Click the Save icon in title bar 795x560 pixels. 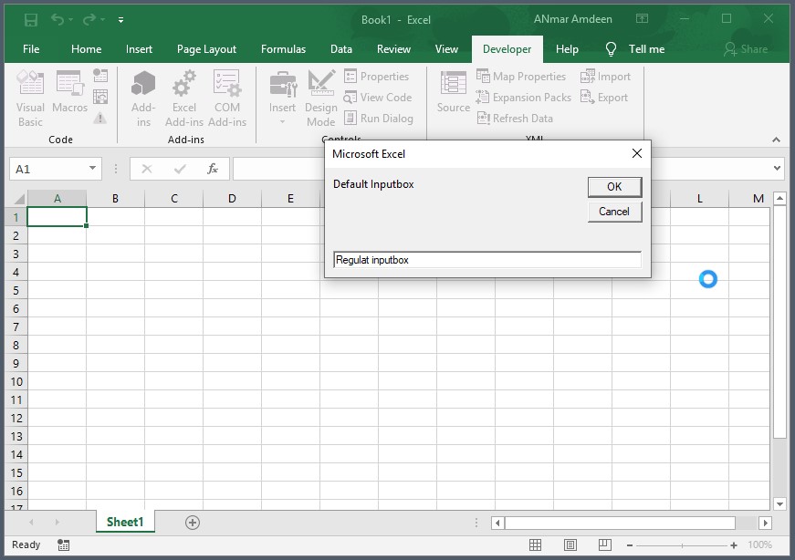pos(31,19)
